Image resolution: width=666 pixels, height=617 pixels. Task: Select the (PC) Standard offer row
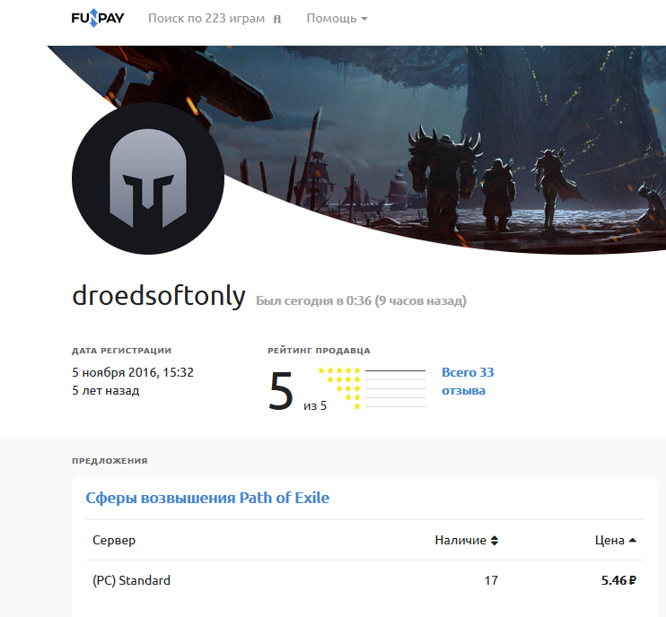coord(359,580)
